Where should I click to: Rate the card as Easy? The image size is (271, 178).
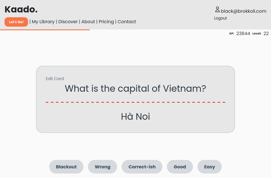209,167
